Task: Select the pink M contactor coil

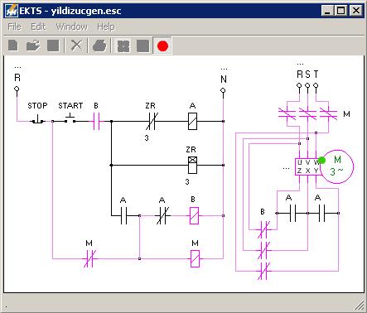Action: [x=195, y=259]
